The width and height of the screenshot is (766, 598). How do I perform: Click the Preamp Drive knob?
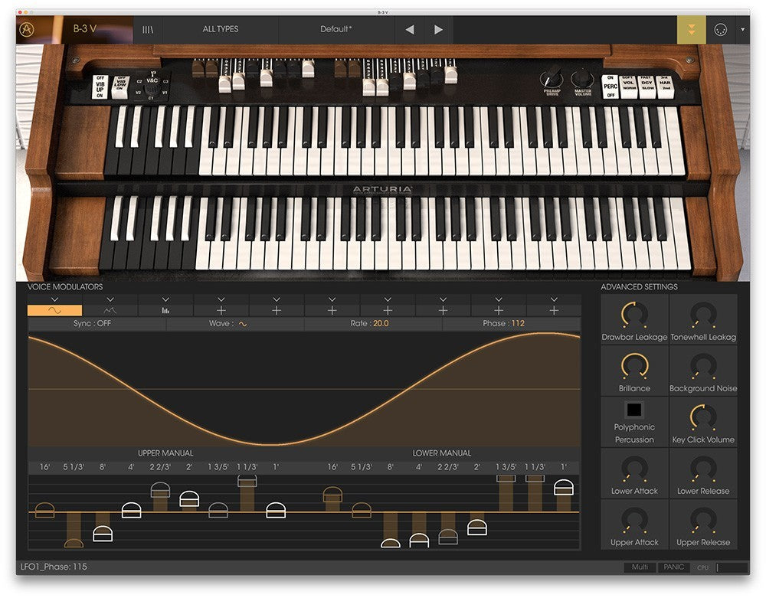coord(552,79)
